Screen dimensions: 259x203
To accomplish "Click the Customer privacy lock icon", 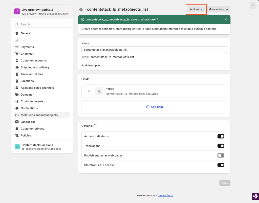I will pyautogui.click(x=17, y=129).
